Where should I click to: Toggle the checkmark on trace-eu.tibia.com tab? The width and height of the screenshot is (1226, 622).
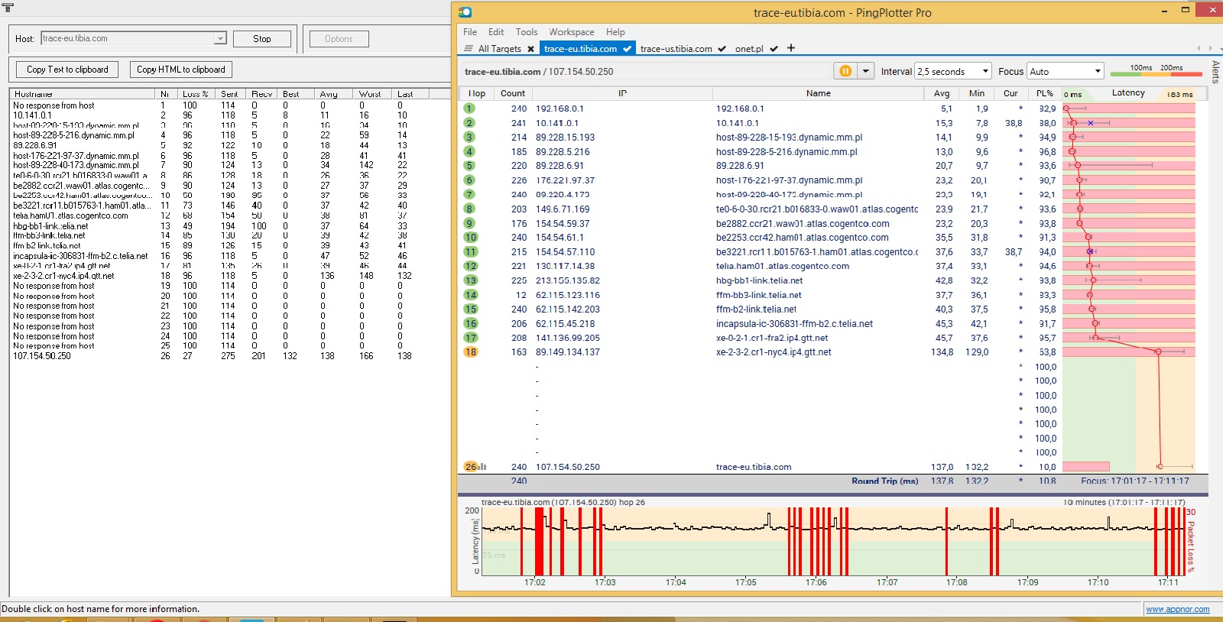(x=628, y=49)
